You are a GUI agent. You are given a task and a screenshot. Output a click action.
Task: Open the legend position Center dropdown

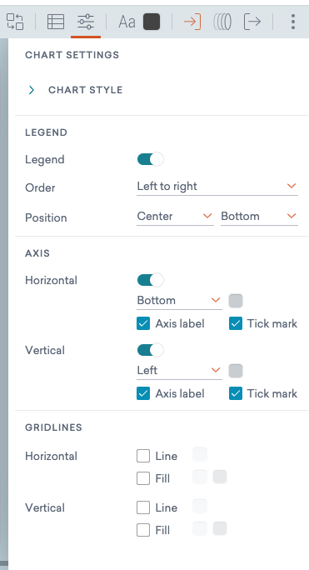click(x=175, y=217)
